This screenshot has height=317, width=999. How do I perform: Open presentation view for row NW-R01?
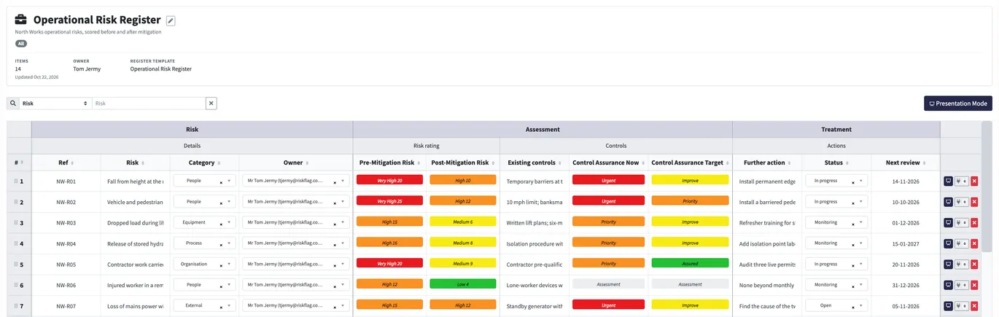(948, 181)
